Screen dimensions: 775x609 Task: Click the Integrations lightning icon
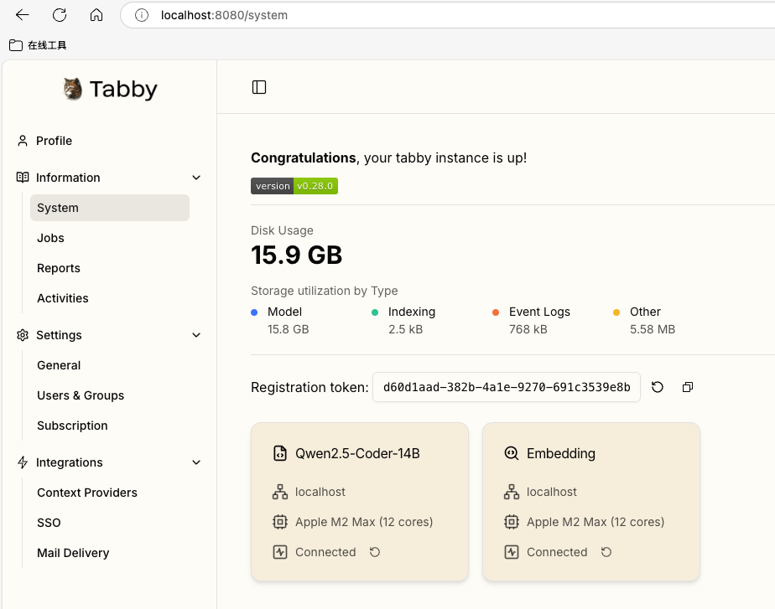23,462
